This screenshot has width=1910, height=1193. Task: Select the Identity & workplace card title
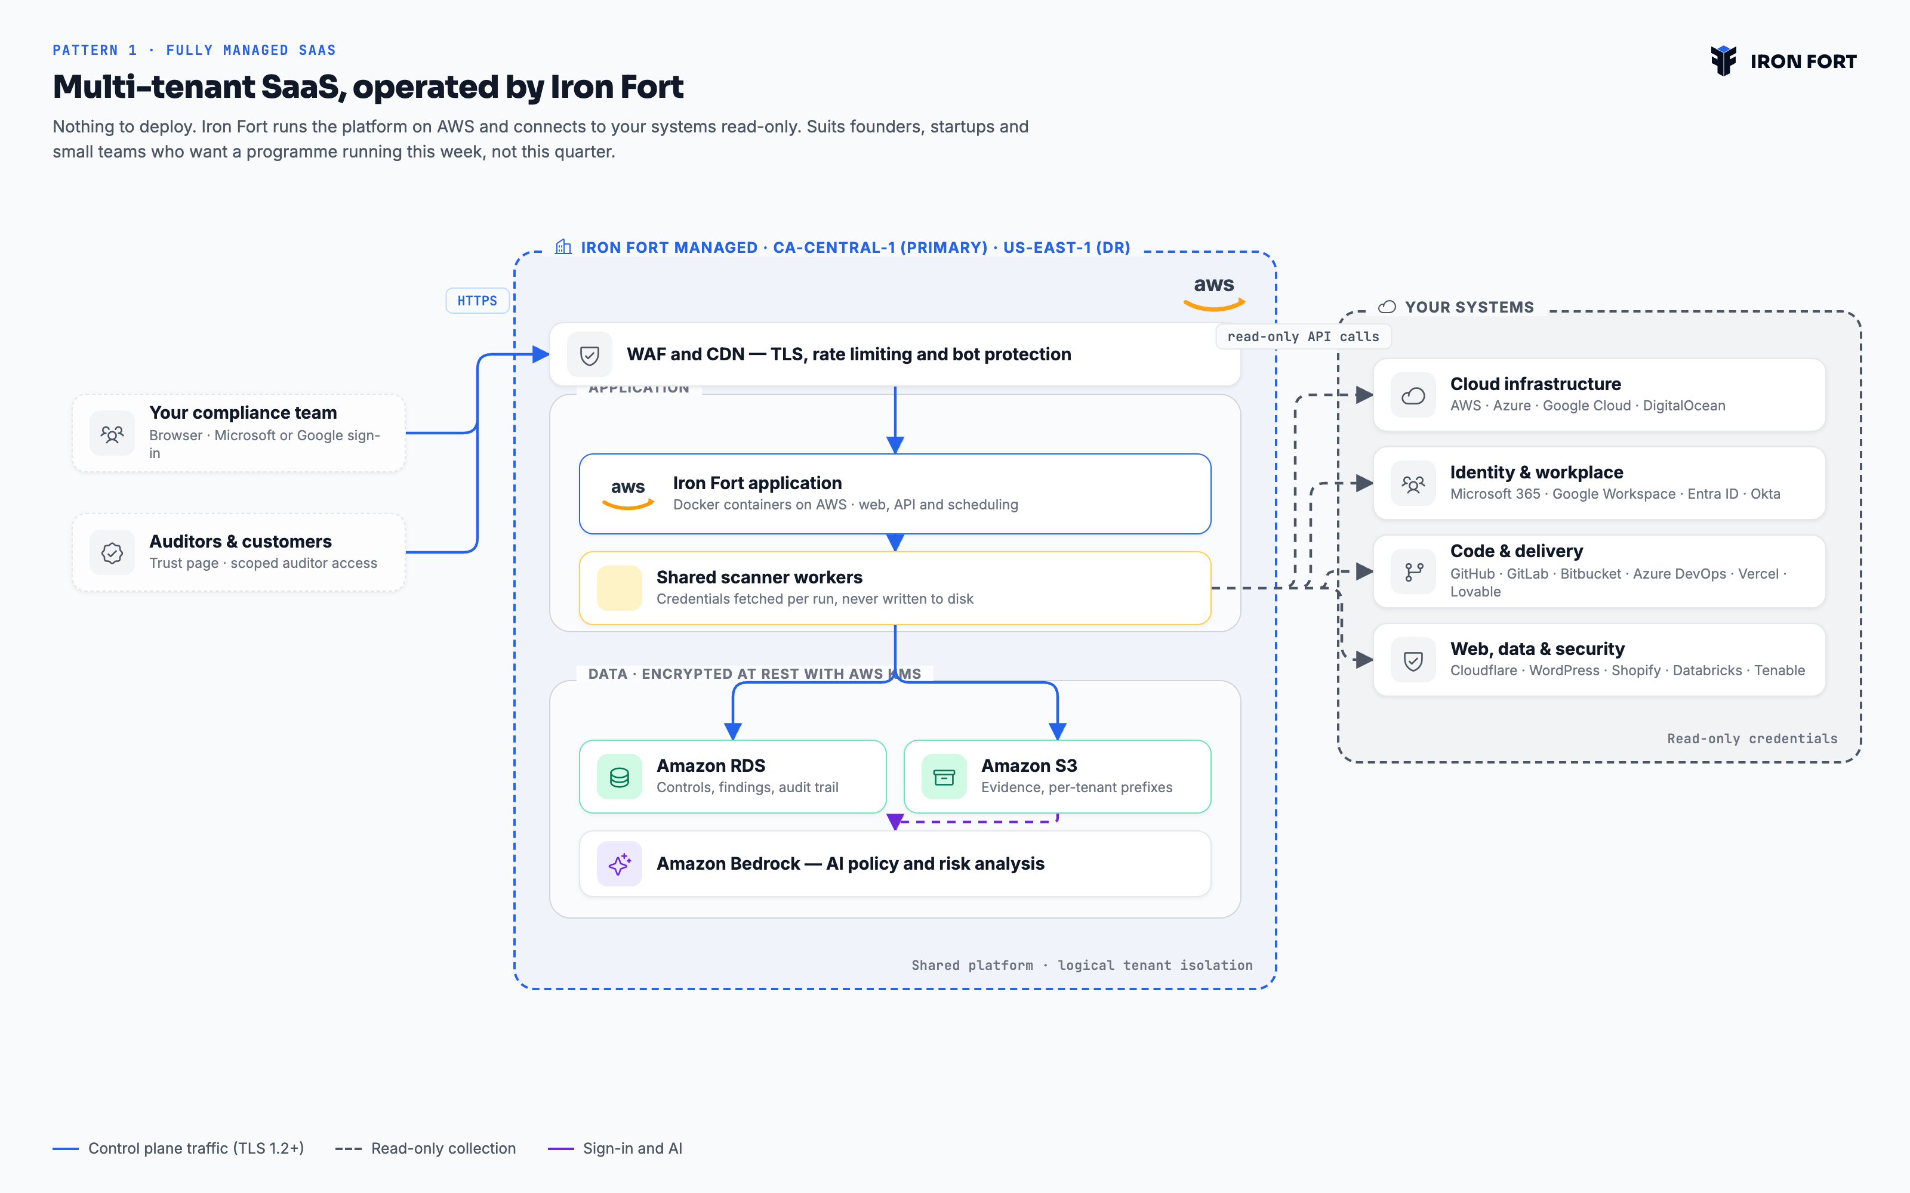[1537, 472]
